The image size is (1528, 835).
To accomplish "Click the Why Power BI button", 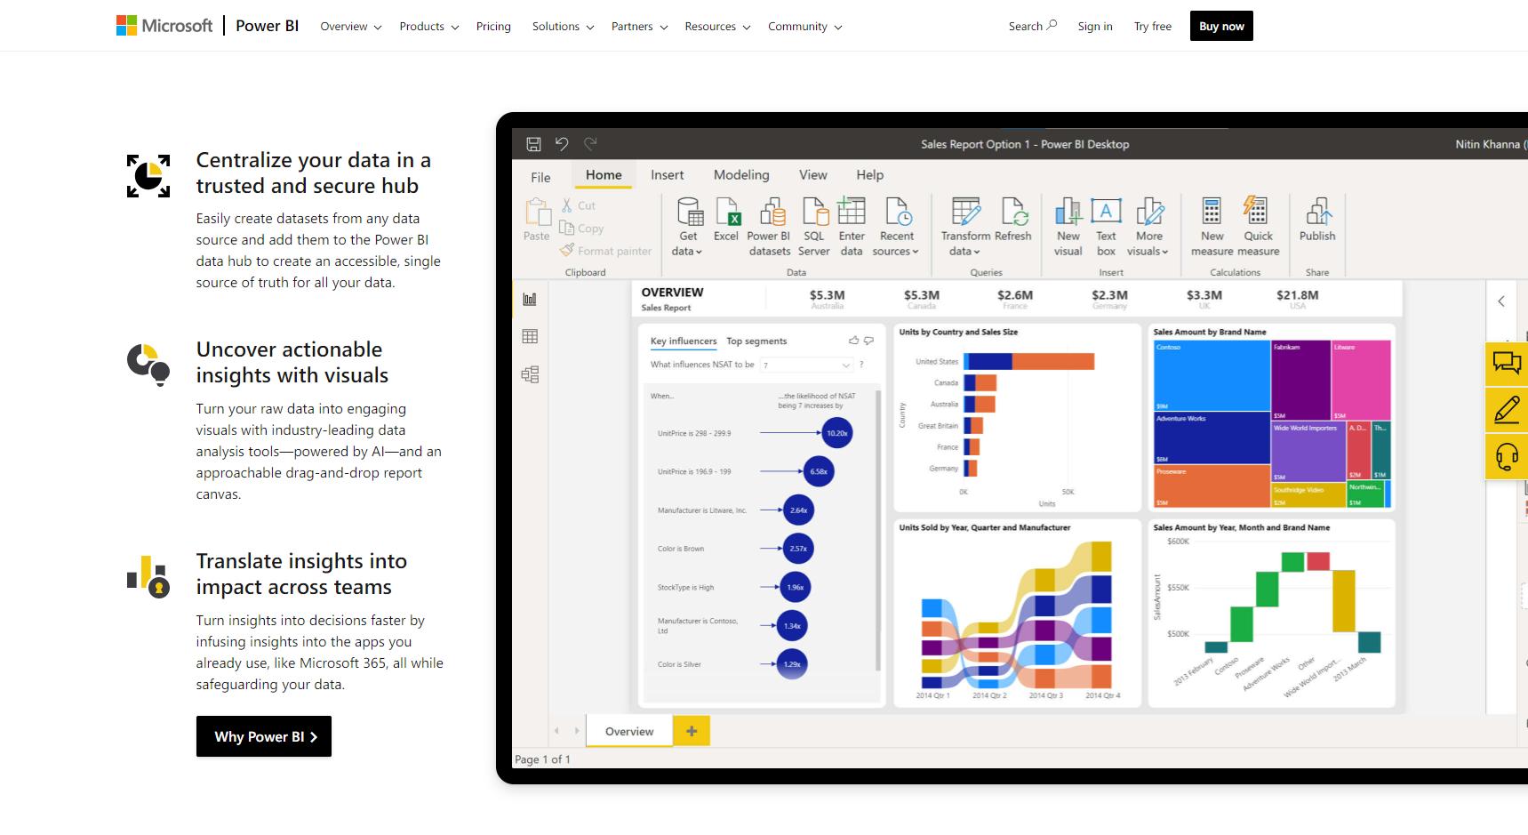I will coord(264,736).
